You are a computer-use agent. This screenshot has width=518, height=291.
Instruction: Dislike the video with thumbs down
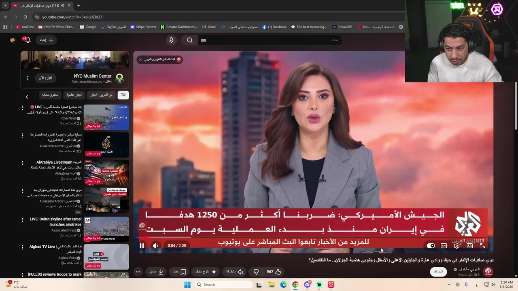pos(256,272)
